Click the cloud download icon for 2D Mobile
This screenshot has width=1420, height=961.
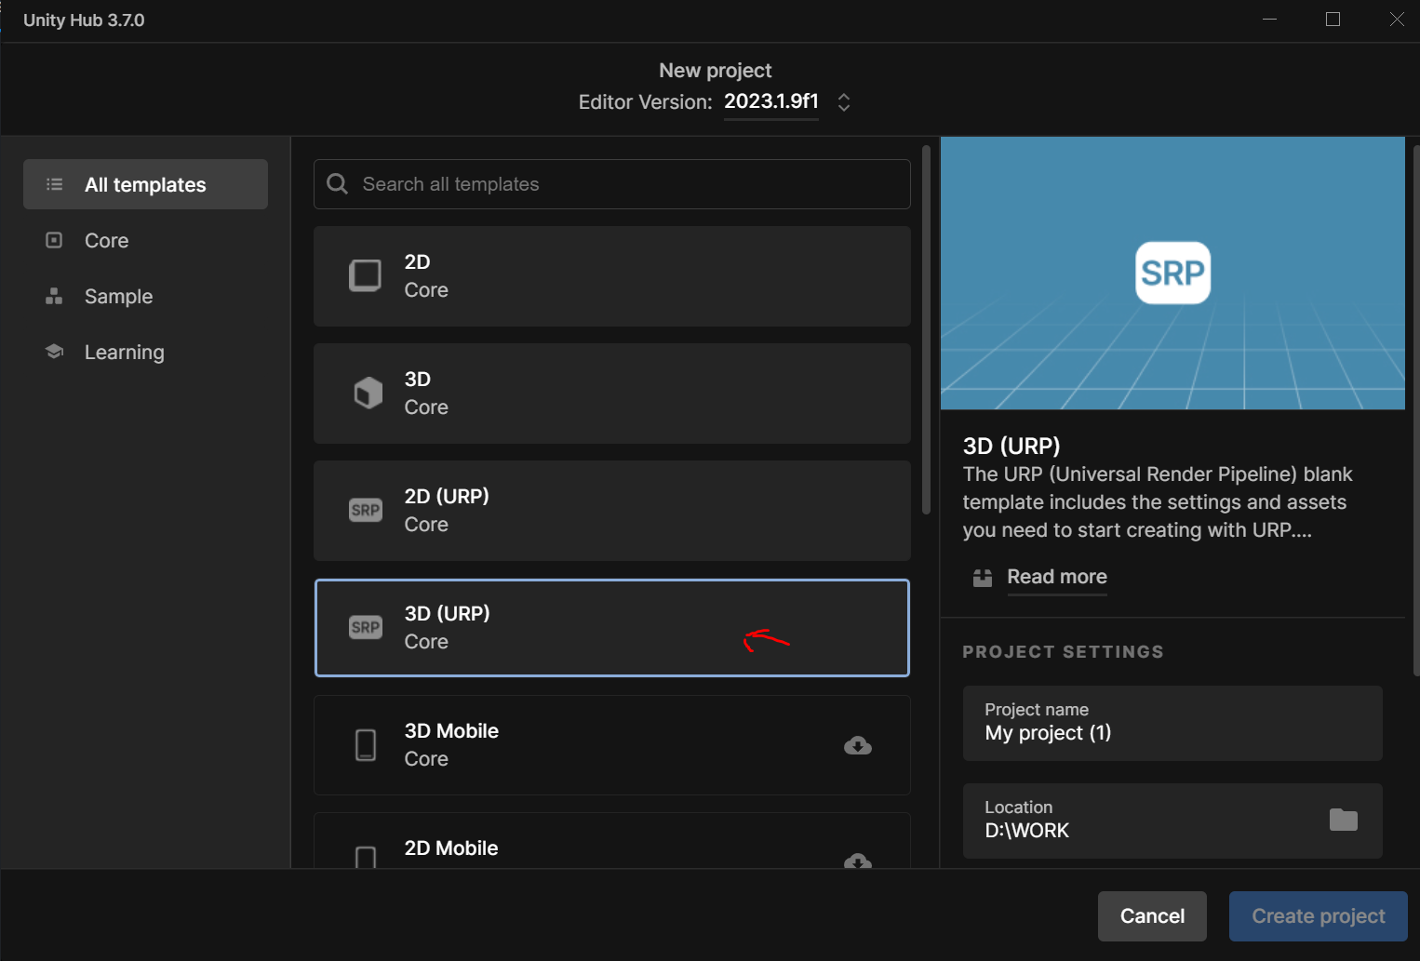857,861
